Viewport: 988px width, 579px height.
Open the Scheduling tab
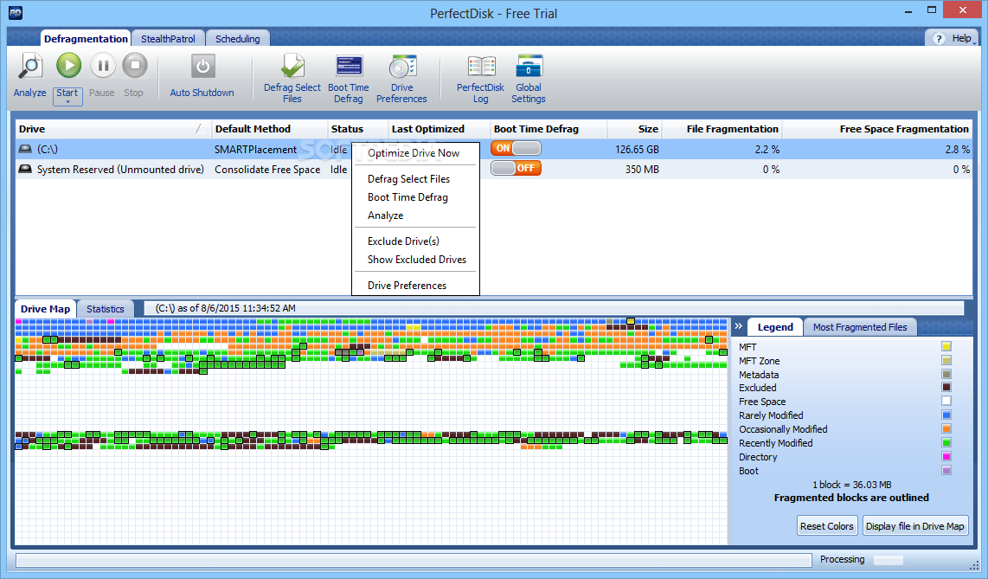[238, 38]
